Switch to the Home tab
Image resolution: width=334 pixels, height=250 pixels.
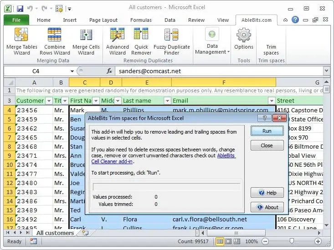[x=44, y=20]
